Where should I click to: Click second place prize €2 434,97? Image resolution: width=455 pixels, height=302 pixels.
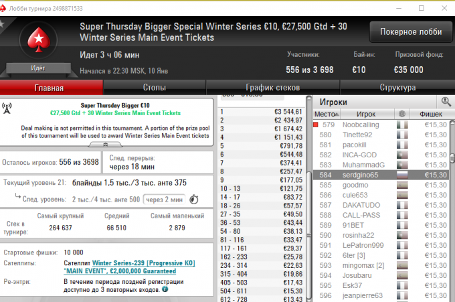[288, 121]
